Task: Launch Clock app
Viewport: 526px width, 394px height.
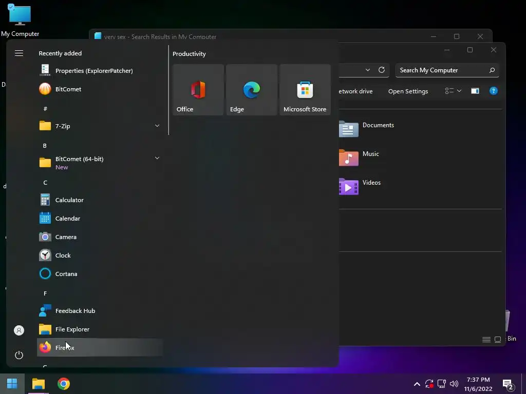Action: click(x=100, y=255)
